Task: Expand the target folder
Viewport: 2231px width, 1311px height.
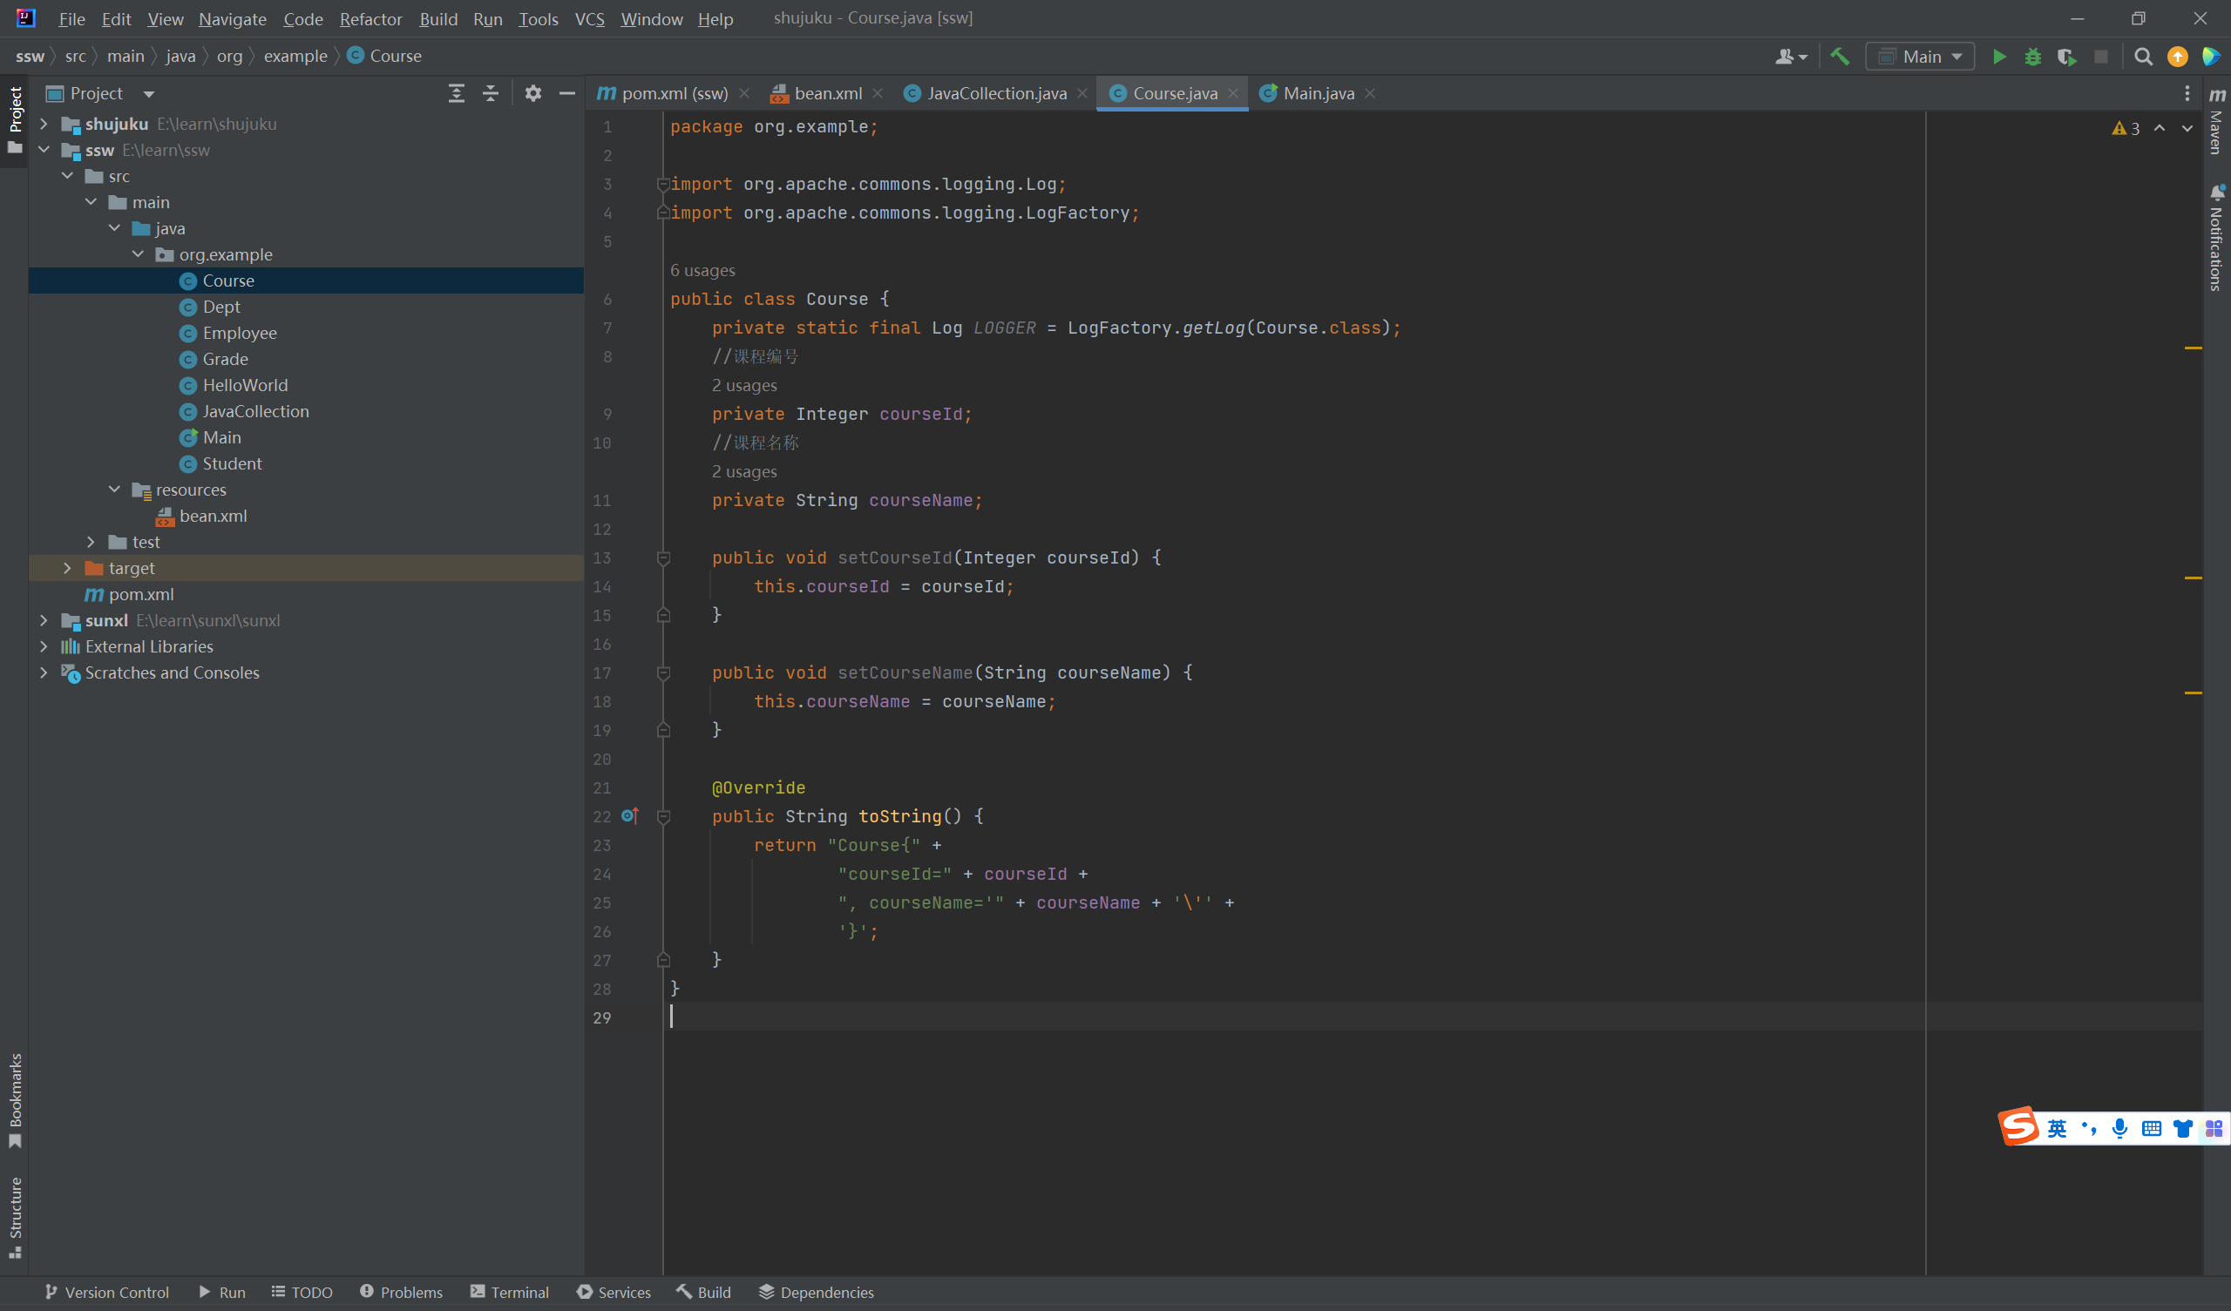Action: (67, 568)
